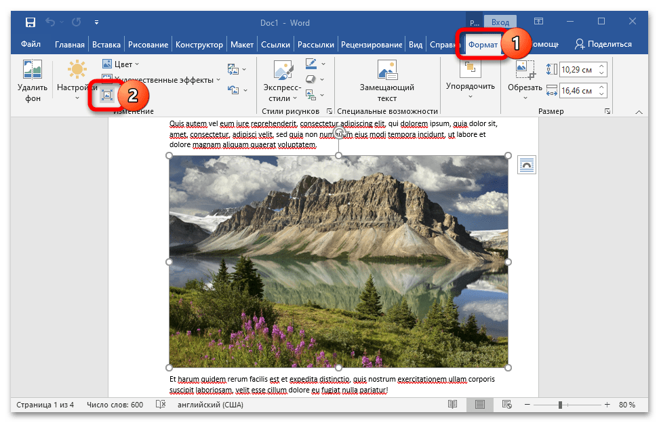Open the Вставка tab
Viewport: 659px width, 423px height.
coord(107,45)
